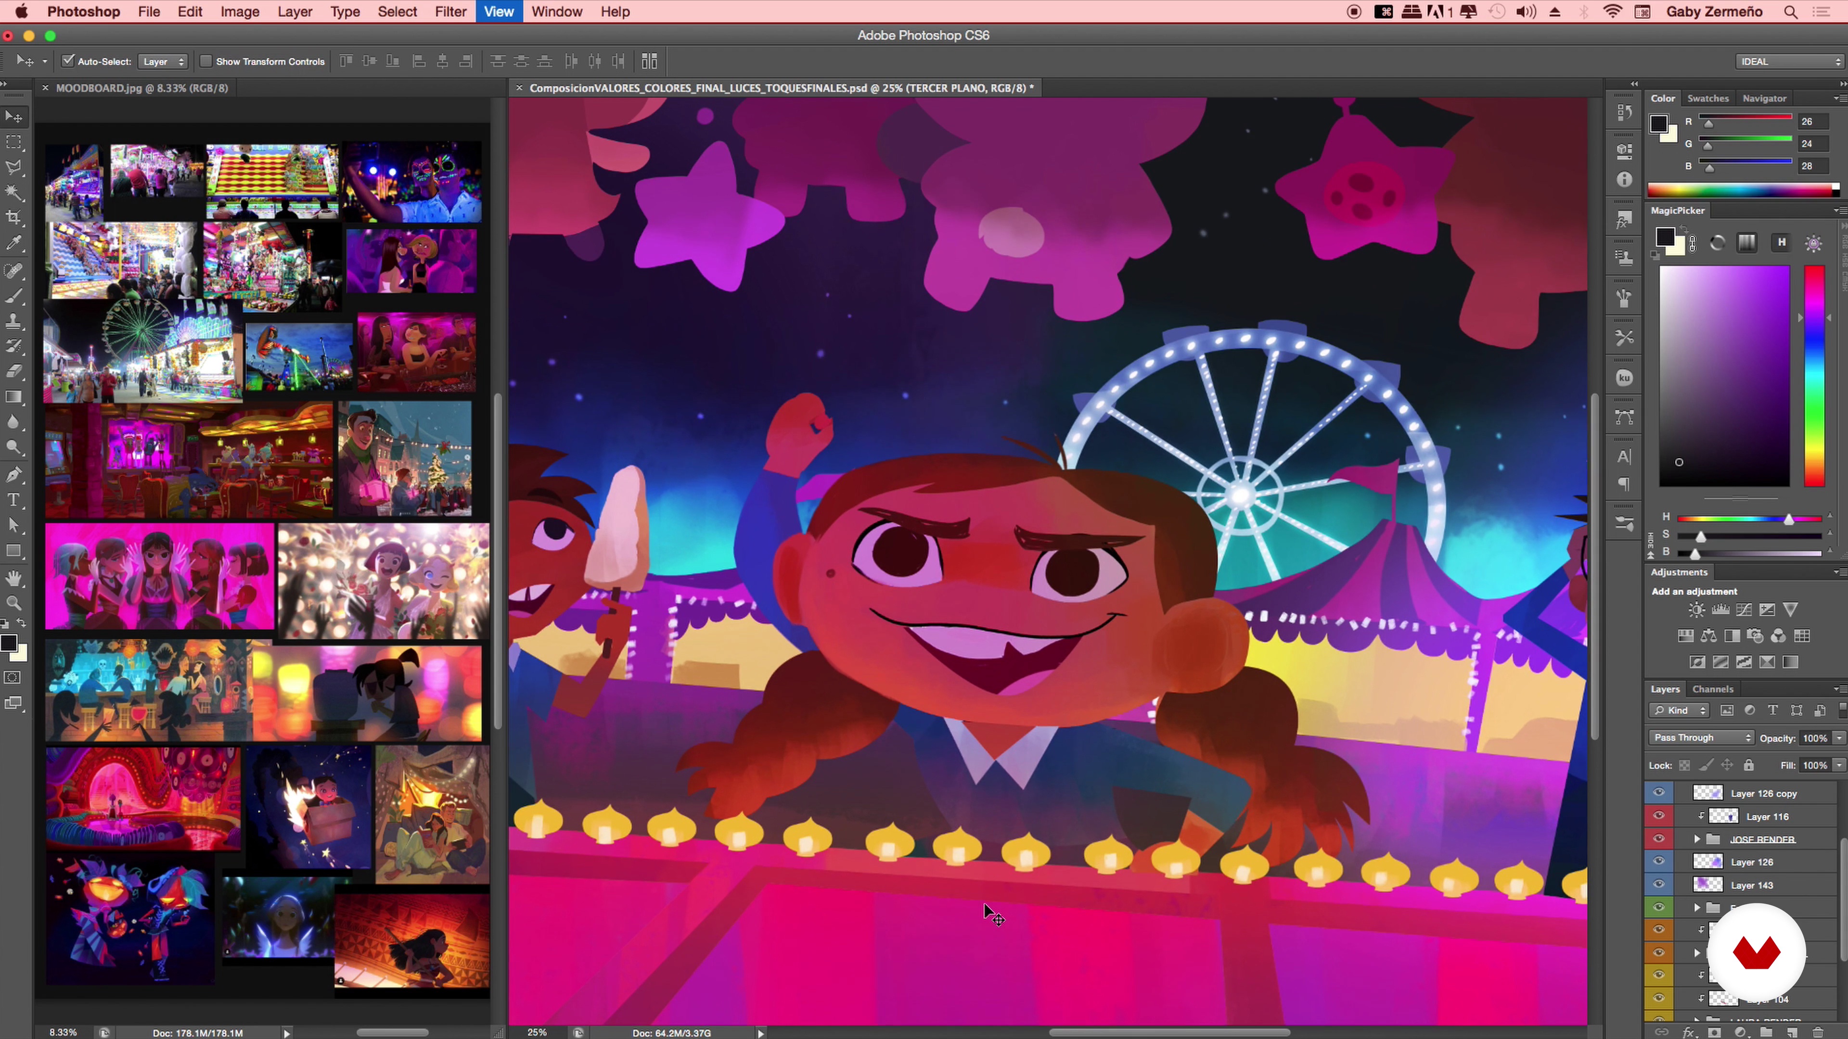The width and height of the screenshot is (1848, 1039).
Task: Switch to the Channels tab
Action: tap(1712, 689)
